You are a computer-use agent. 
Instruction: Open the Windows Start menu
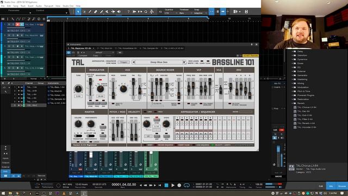click(3, 193)
